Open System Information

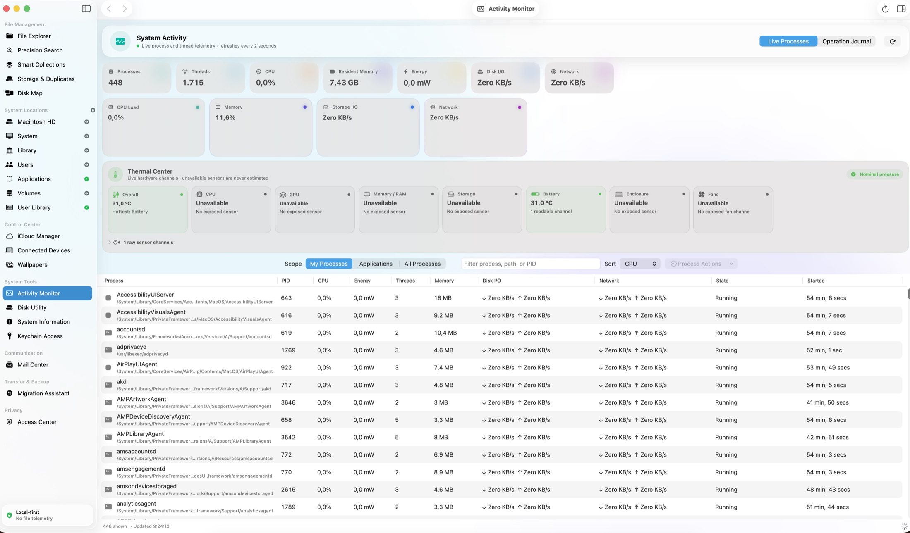(x=47, y=322)
